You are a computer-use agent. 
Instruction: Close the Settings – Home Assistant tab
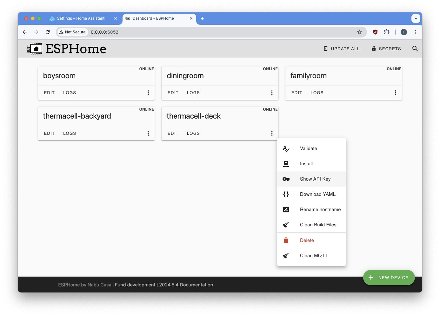click(116, 18)
